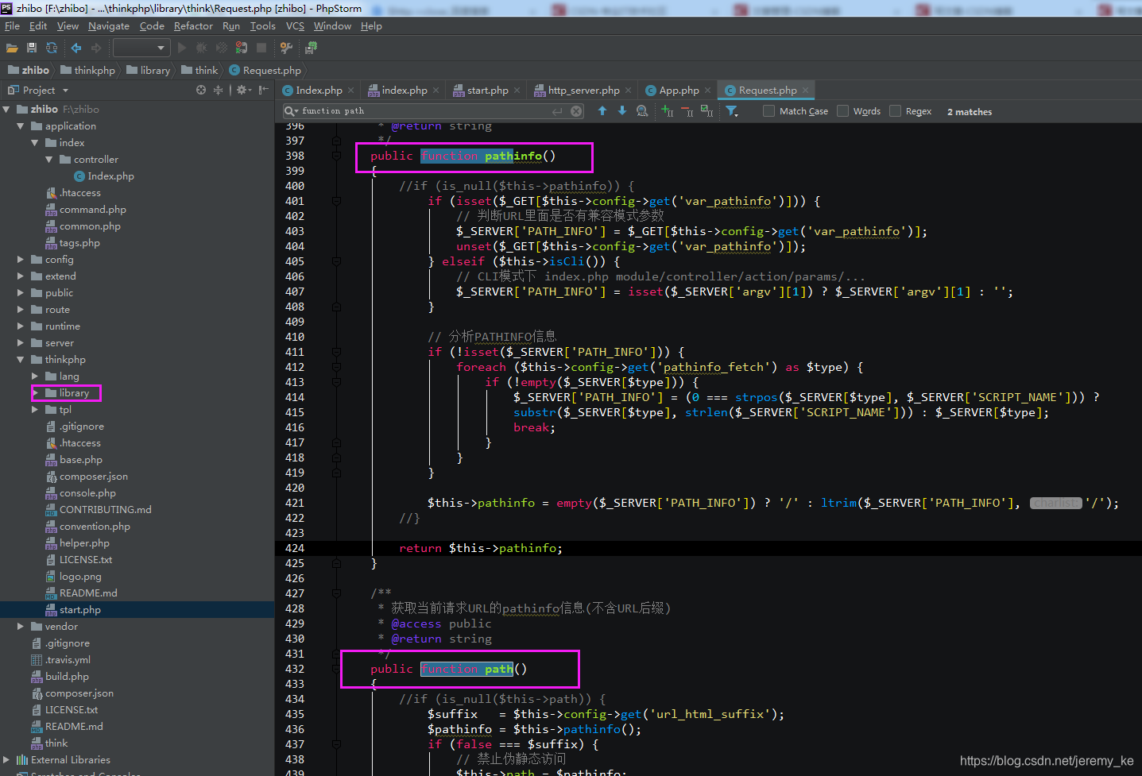Navigate back with the blue arrow
The image size is (1142, 776).
click(x=76, y=48)
